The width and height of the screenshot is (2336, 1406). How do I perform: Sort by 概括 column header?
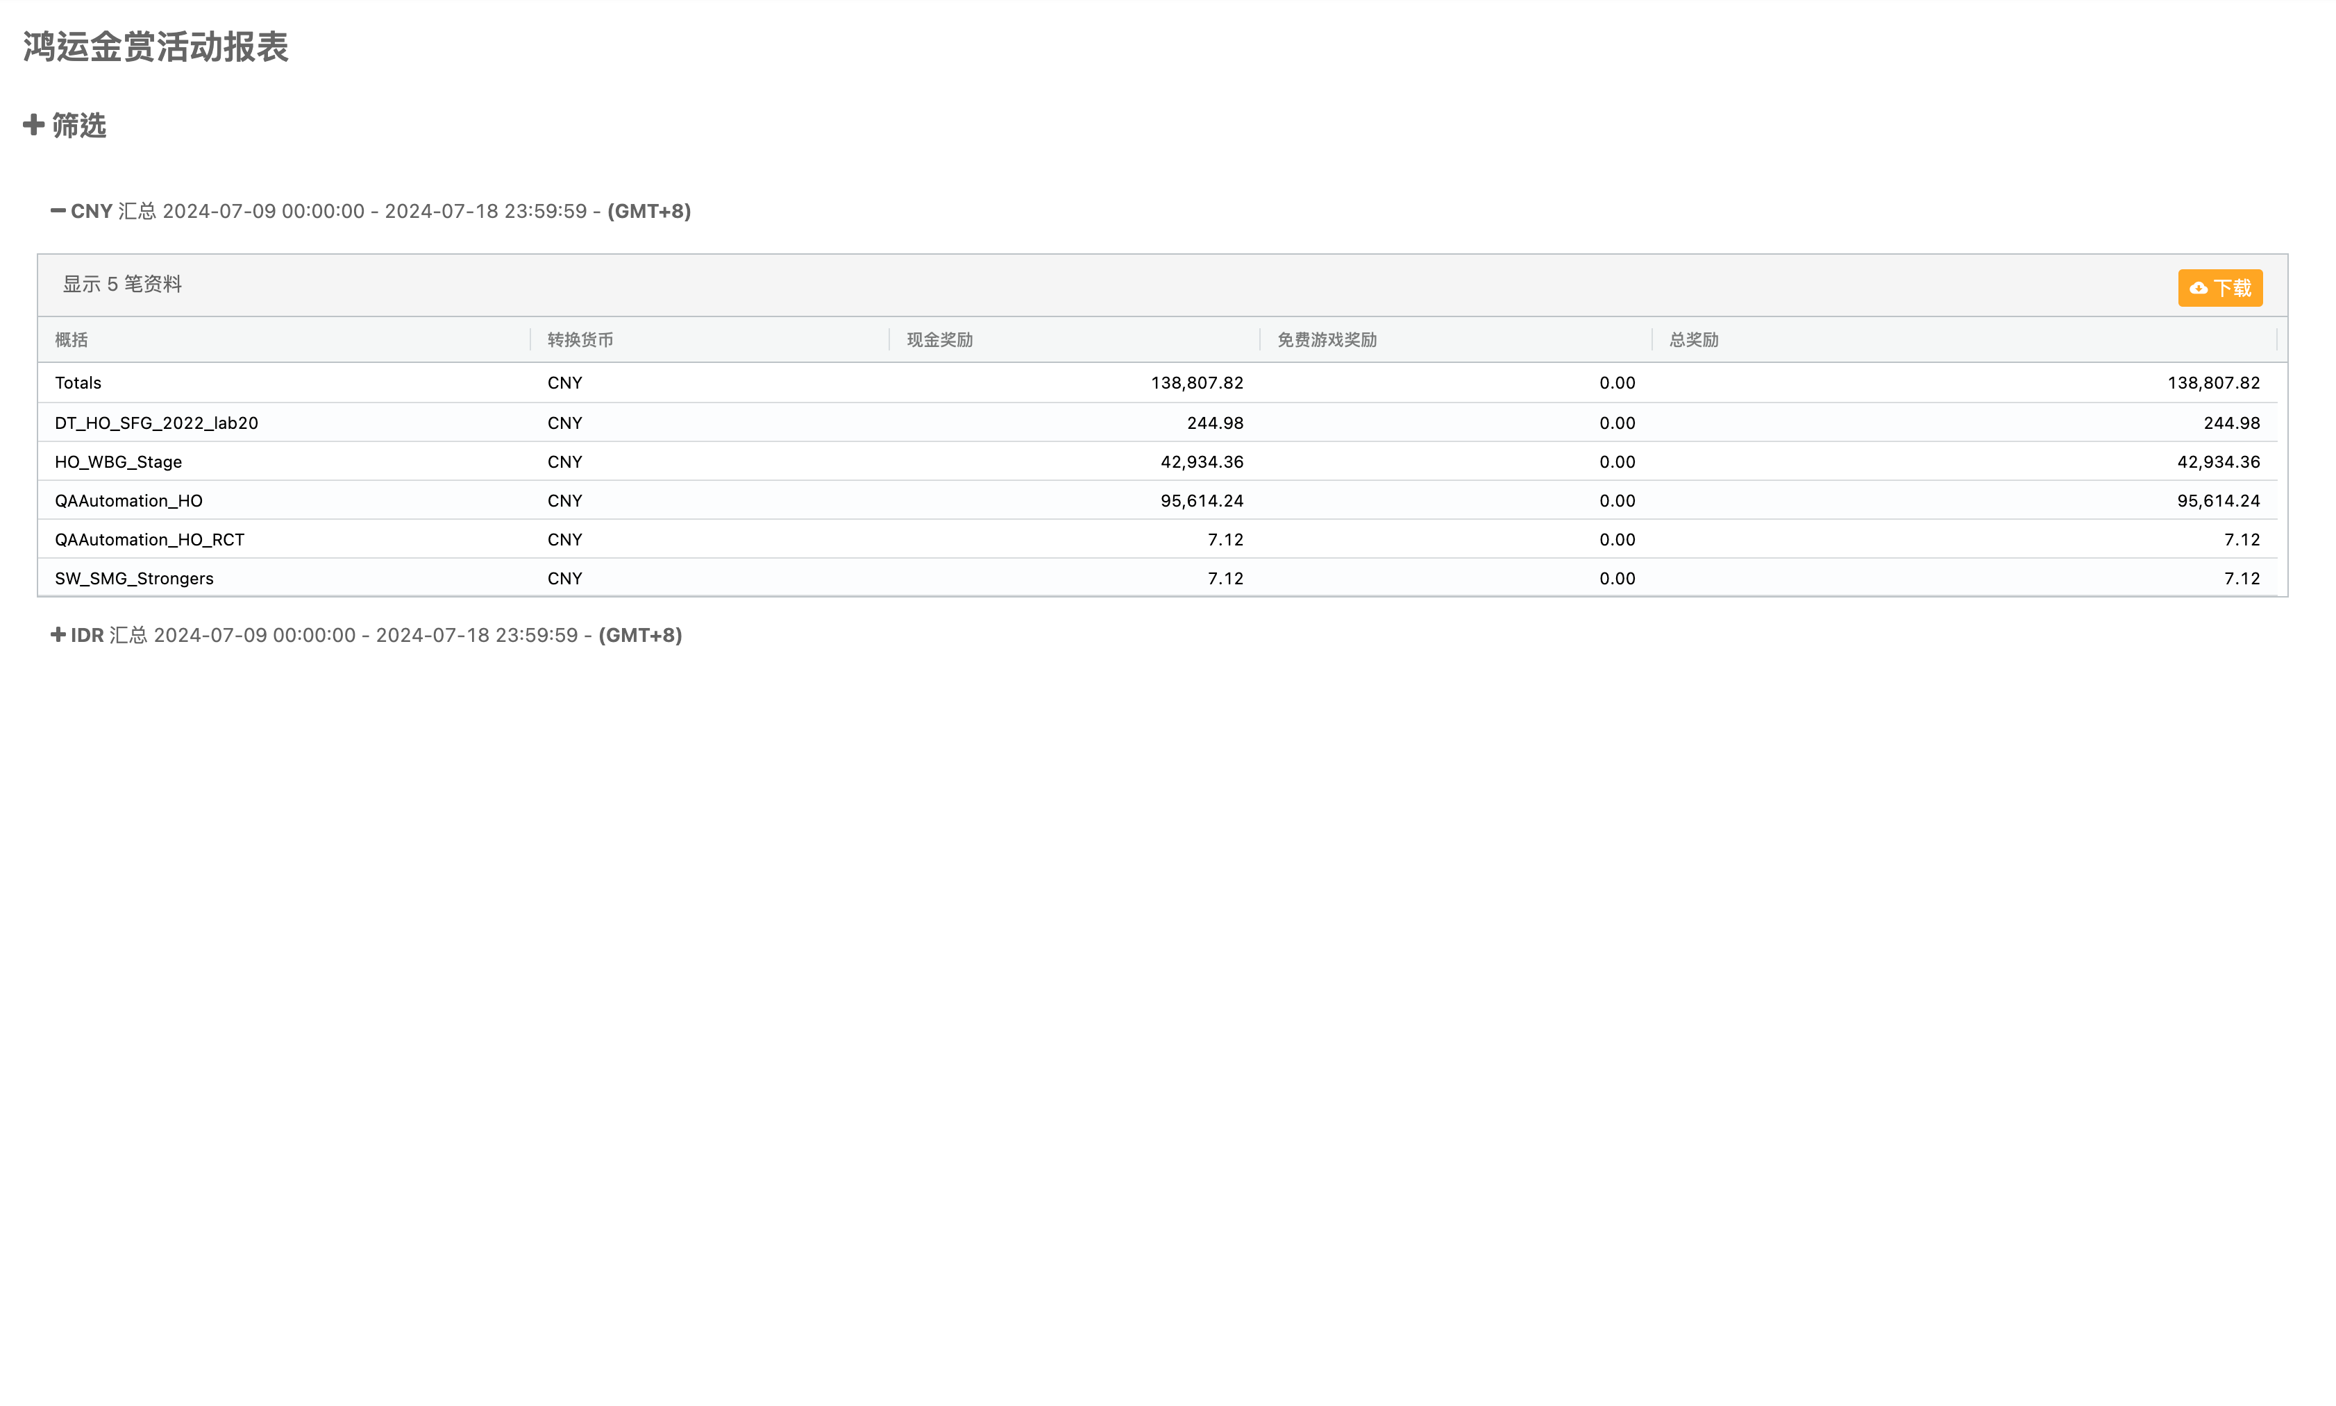(x=71, y=340)
